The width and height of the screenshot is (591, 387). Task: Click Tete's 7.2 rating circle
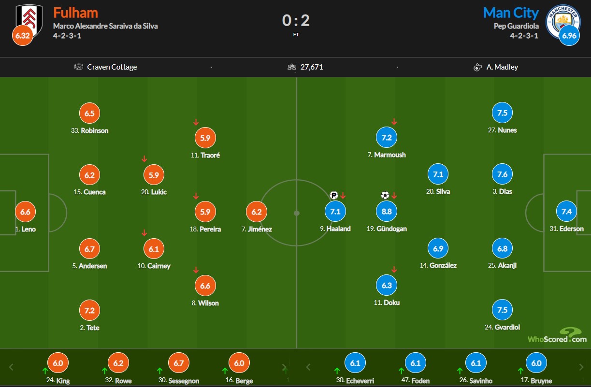click(x=89, y=310)
